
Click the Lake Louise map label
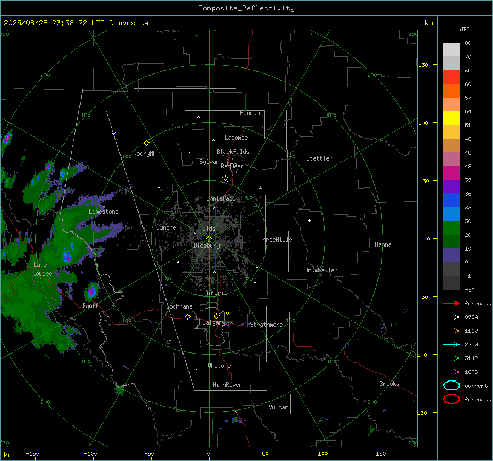pyautogui.click(x=42, y=269)
